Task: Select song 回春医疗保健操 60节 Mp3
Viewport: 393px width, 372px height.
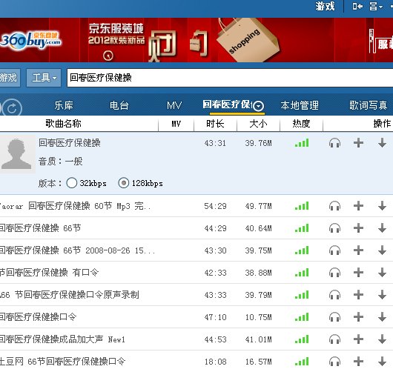Action: point(75,206)
